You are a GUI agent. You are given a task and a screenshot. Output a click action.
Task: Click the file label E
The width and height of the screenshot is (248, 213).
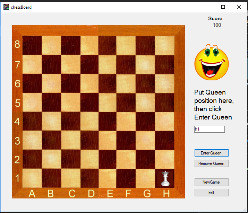click(x=110, y=193)
